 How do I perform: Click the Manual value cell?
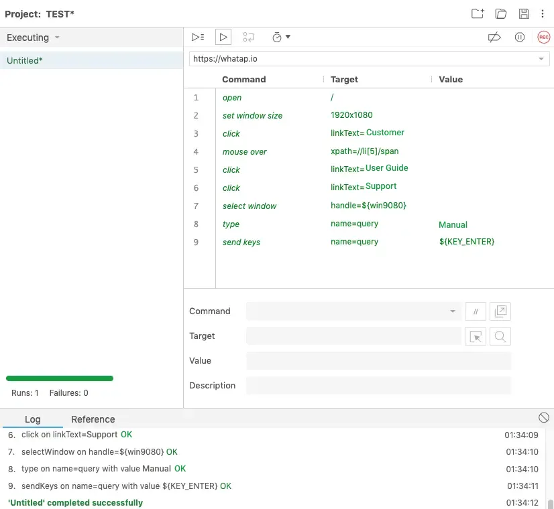453,224
